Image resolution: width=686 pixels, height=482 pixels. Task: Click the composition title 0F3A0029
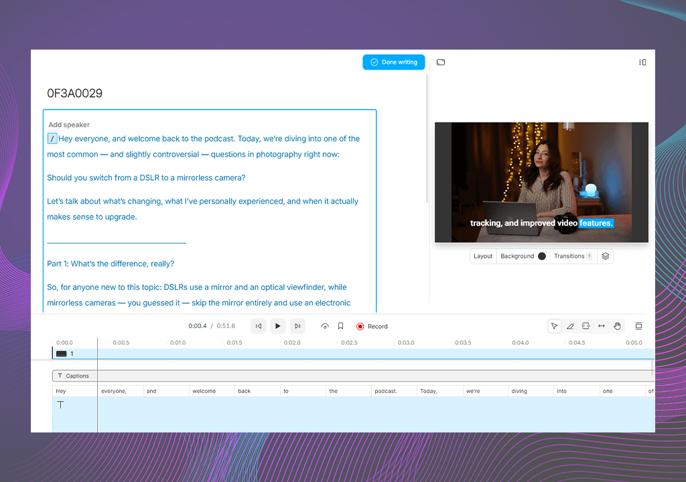coord(75,93)
